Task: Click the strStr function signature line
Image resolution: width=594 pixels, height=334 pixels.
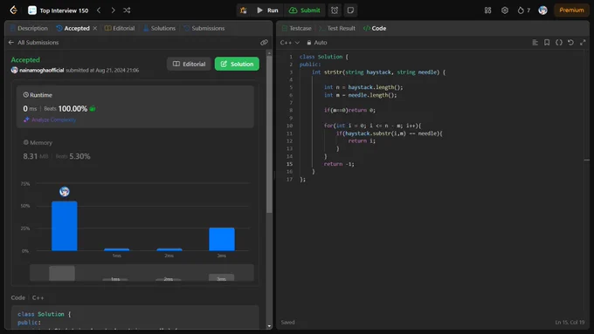Action: [378, 72]
